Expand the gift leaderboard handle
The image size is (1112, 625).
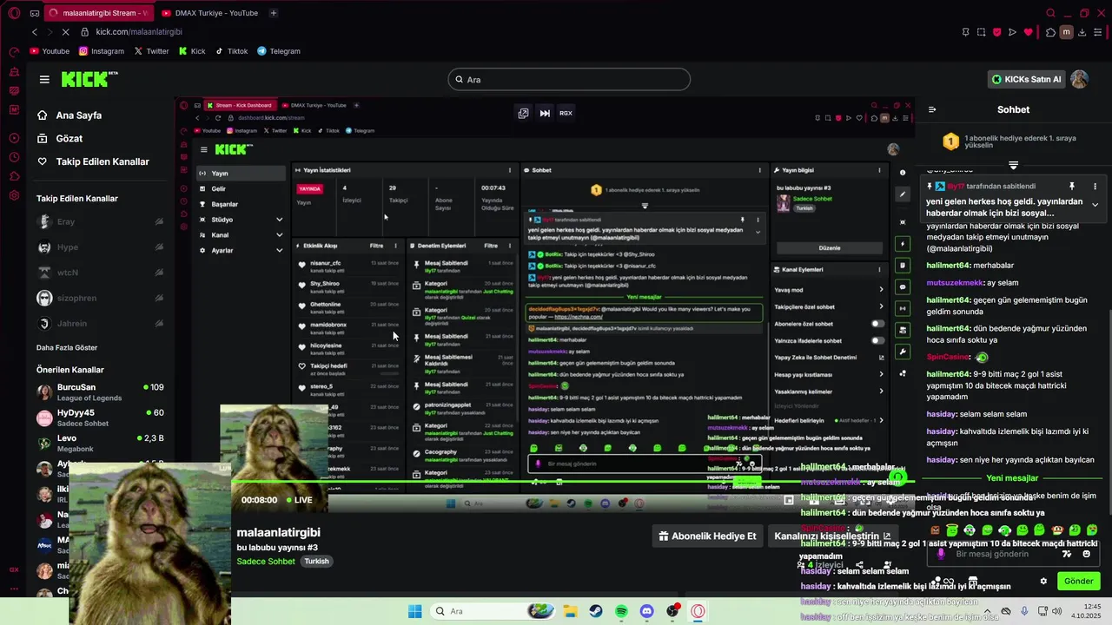[x=1013, y=165]
